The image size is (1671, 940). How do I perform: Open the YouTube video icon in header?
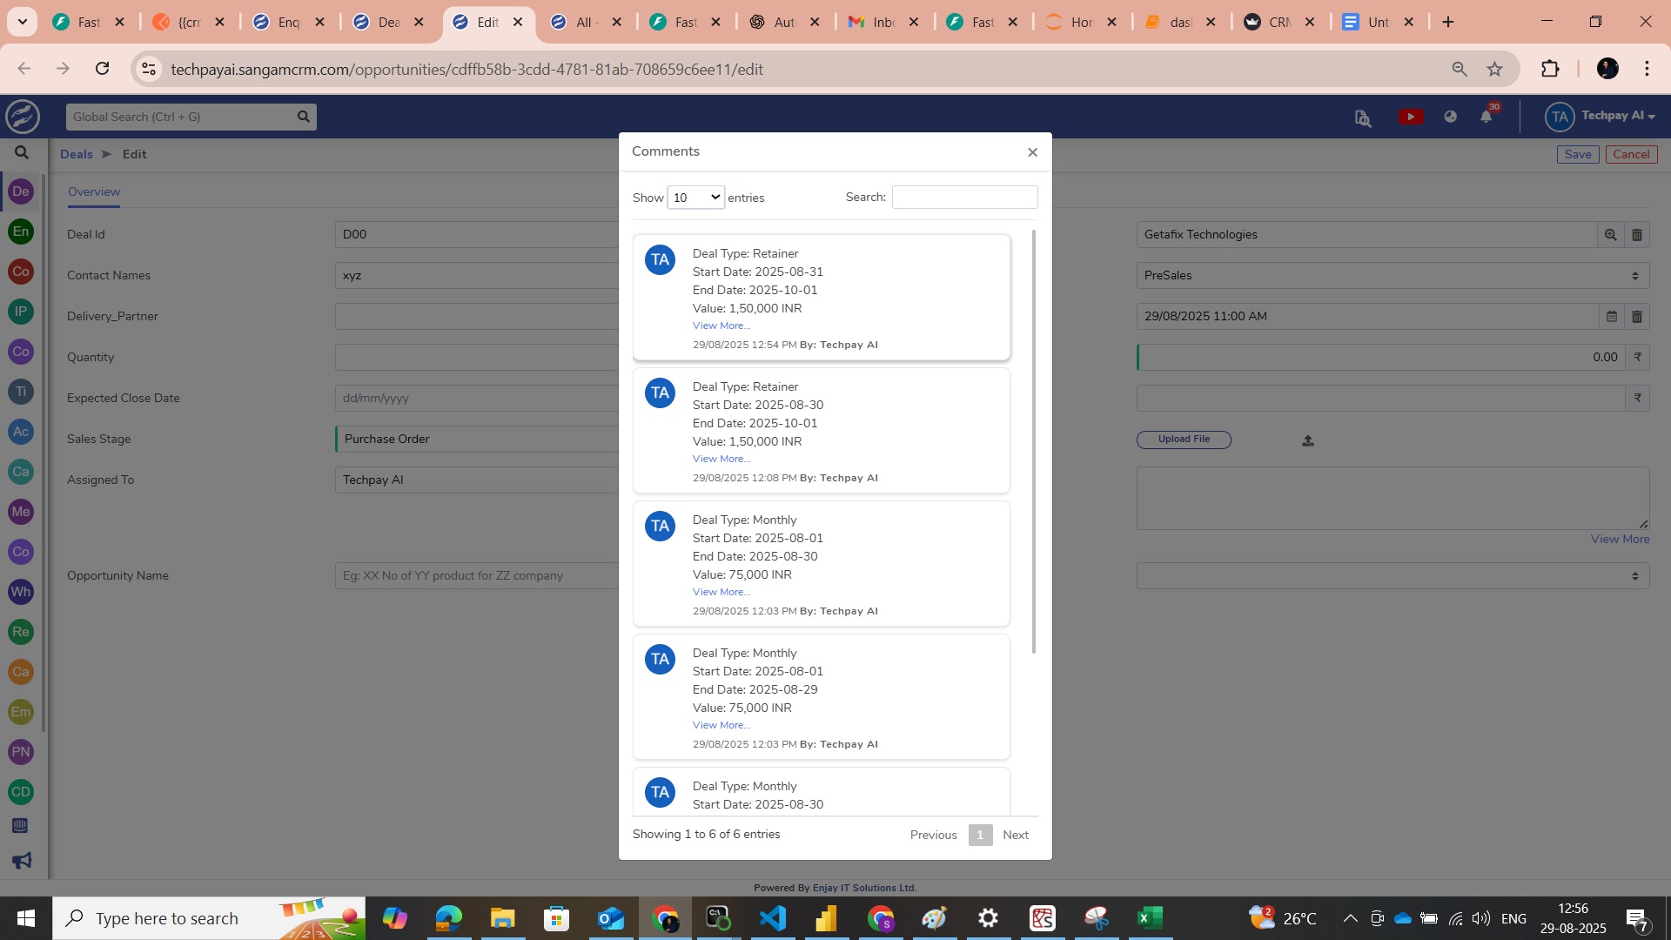[1410, 117]
